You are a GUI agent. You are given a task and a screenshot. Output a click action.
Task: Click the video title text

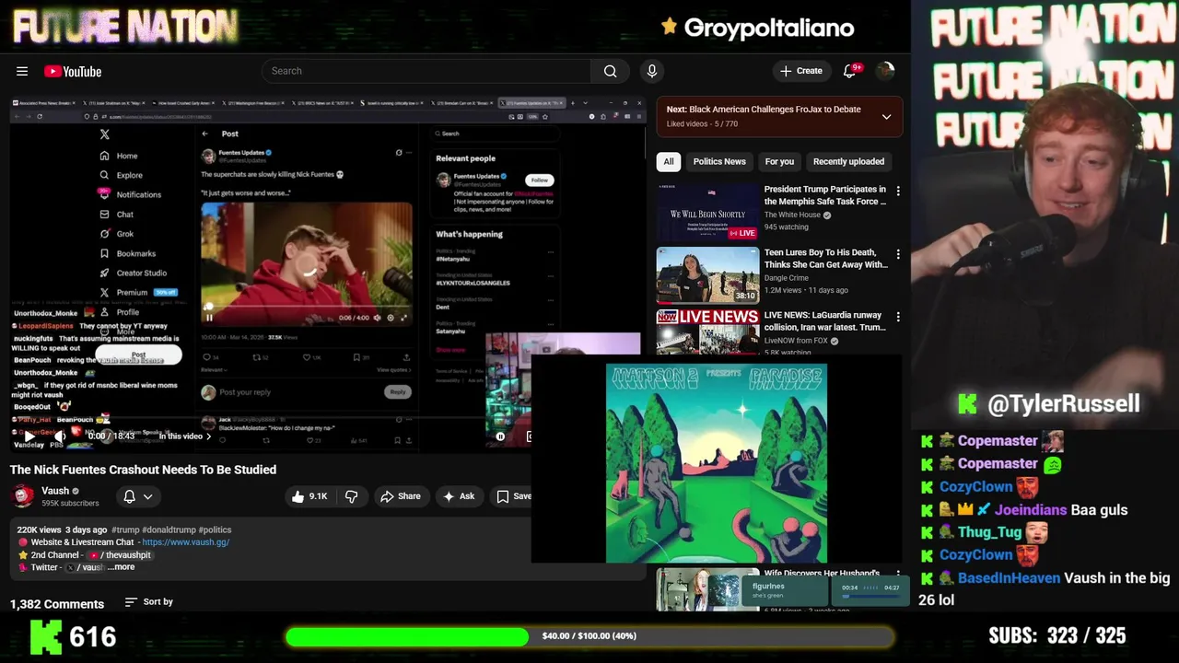[x=143, y=470]
